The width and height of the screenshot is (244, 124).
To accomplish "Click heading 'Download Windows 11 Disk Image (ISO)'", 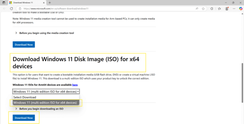I will click(76, 62).
